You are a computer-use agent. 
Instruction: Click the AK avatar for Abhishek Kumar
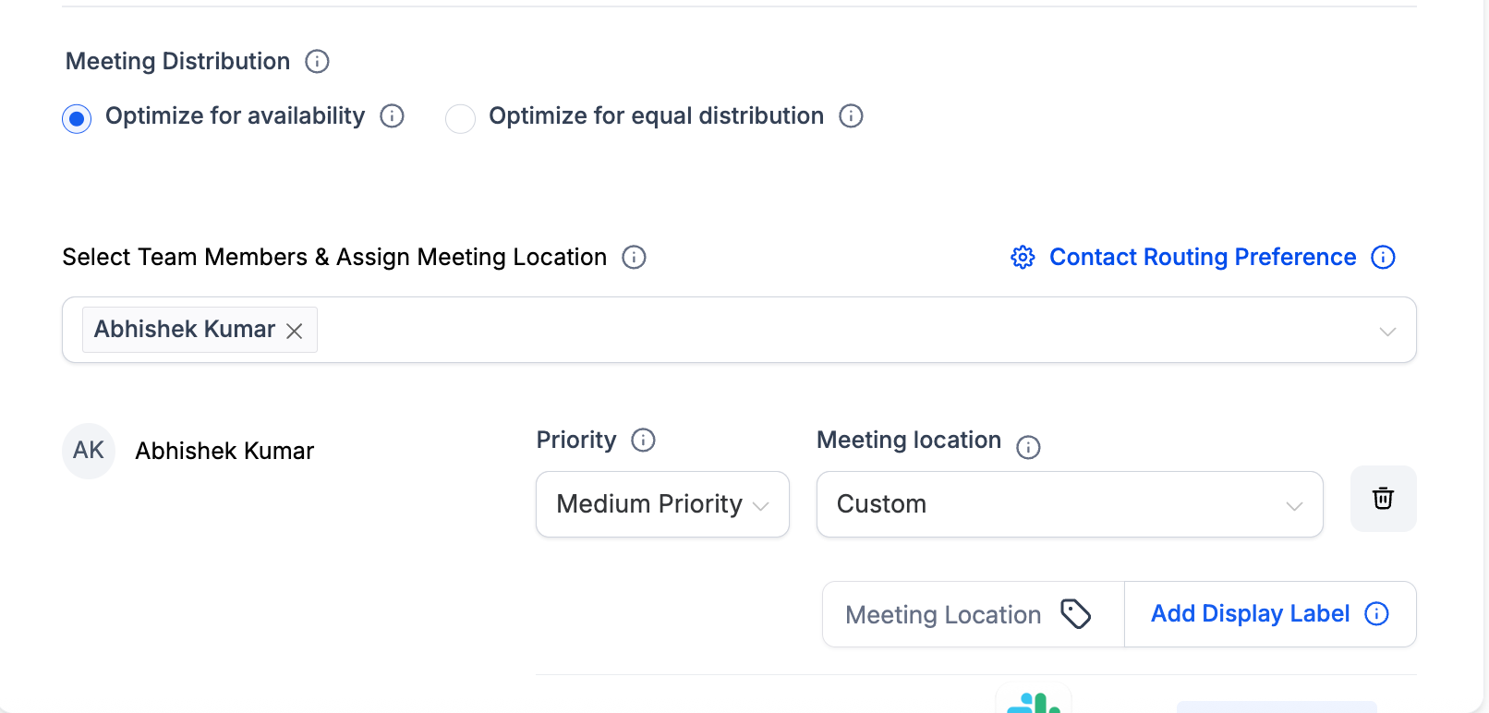pyautogui.click(x=89, y=451)
